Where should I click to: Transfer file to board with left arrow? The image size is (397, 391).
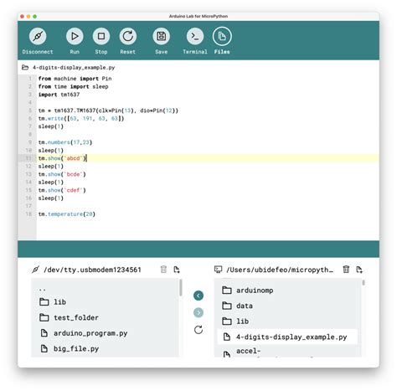pyautogui.click(x=198, y=296)
